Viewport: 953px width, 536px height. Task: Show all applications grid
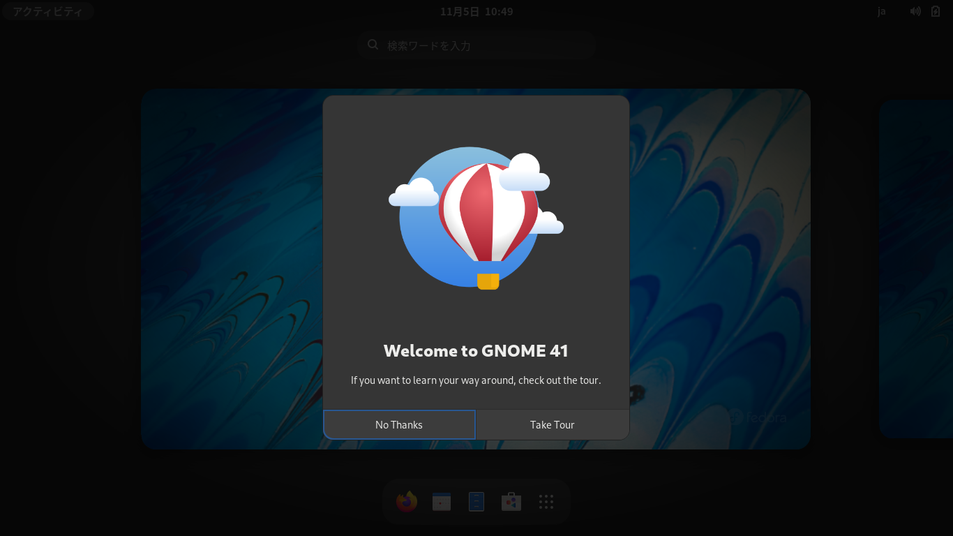(x=546, y=501)
